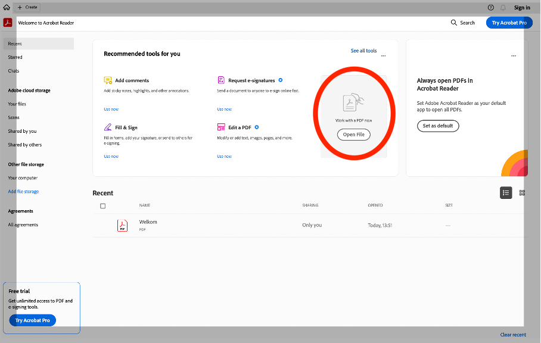Click the top Try Acrobat Pro button
The image size is (541, 343).
pyautogui.click(x=509, y=23)
